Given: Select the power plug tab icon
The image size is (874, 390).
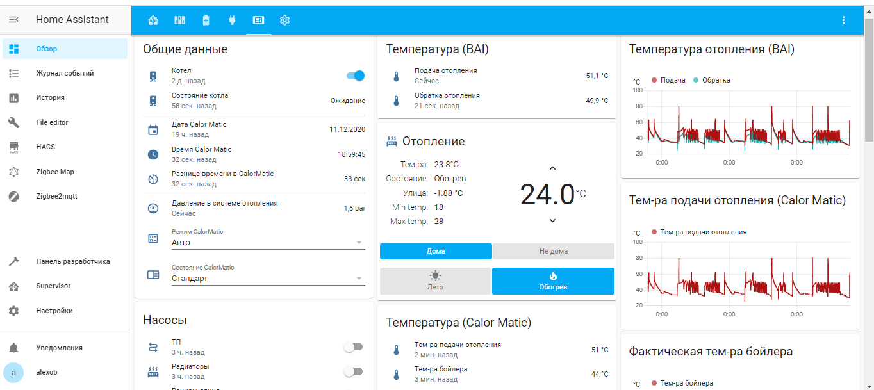Looking at the screenshot, I should [232, 20].
